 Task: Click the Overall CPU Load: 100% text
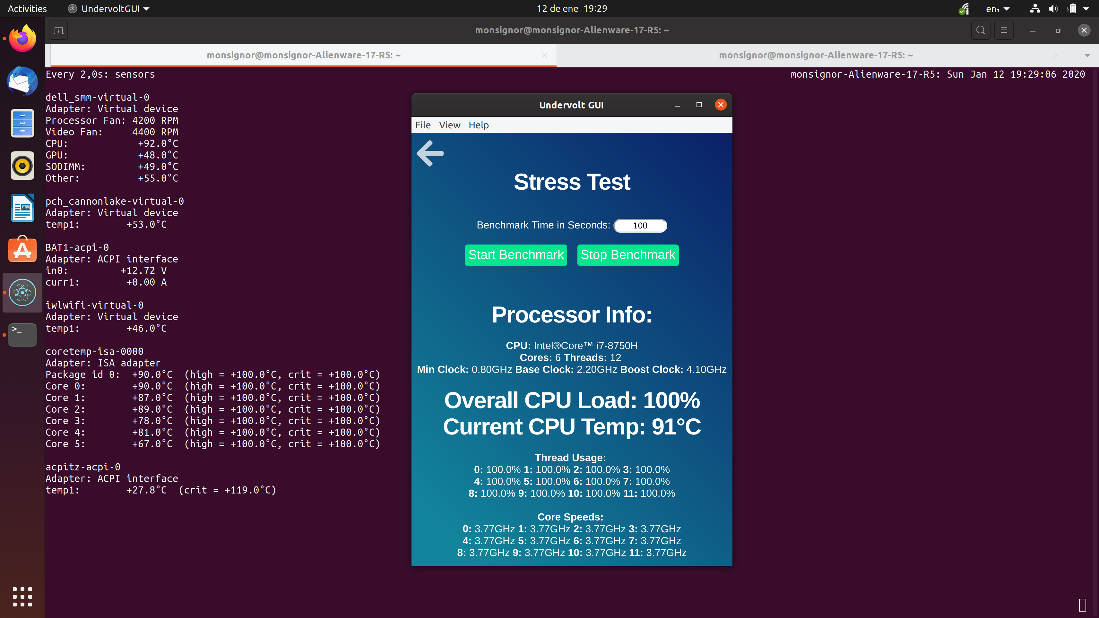click(572, 400)
